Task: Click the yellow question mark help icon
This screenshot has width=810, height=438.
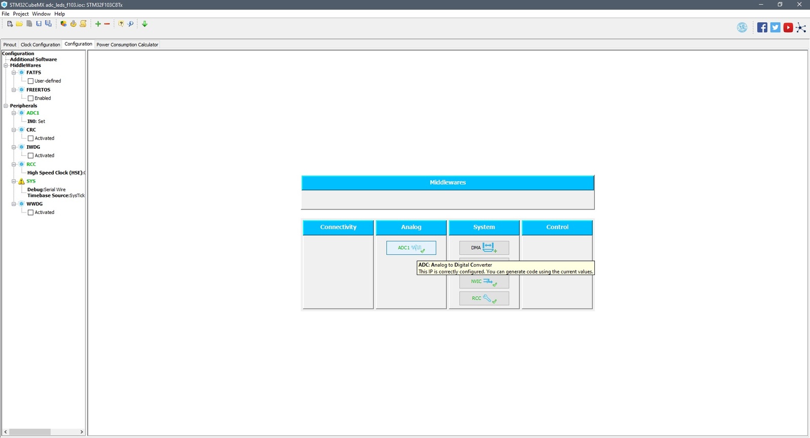Action: coord(121,24)
